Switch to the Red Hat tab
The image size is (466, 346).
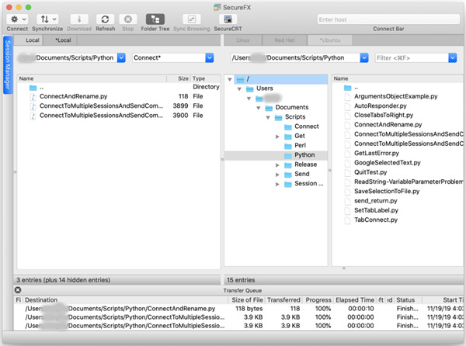click(286, 40)
